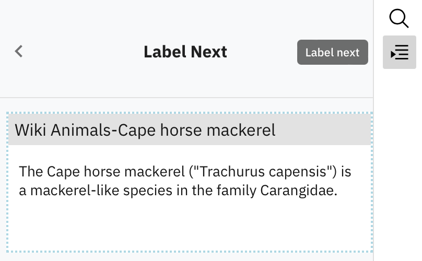Click the word The that starts the paragraph
This screenshot has width=422, height=261.
coord(31,172)
